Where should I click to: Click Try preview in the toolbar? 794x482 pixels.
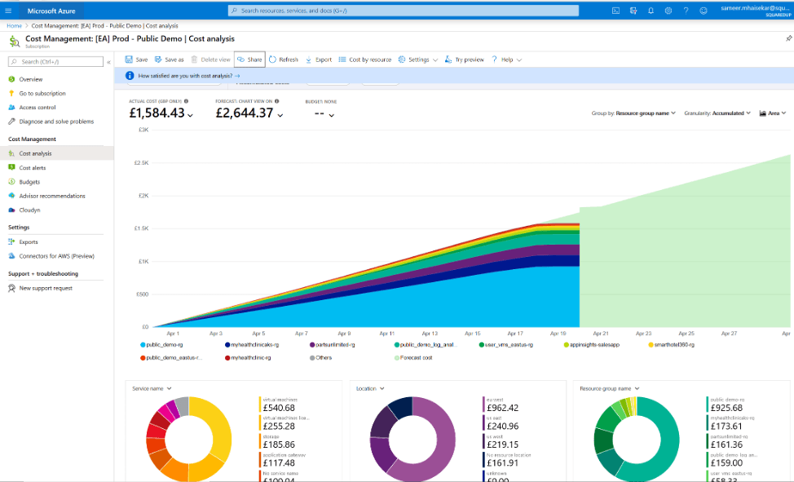tap(465, 60)
